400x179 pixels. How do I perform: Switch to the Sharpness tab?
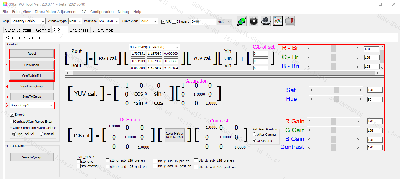(x=79, y=30)
